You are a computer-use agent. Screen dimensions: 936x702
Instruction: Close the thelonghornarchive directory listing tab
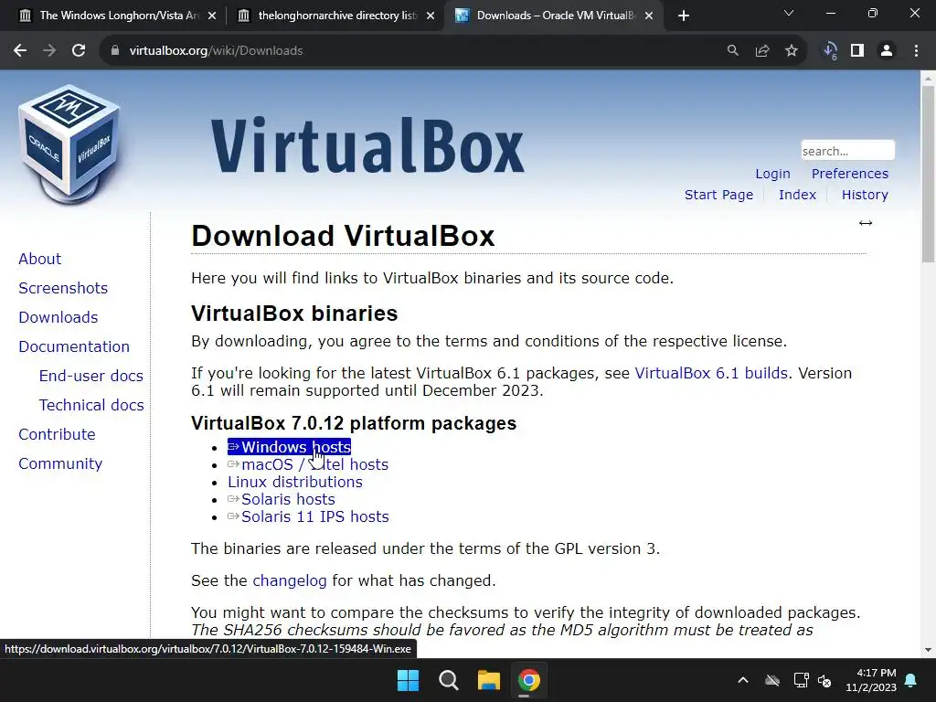pyautogui.click(x=431, y=16)
